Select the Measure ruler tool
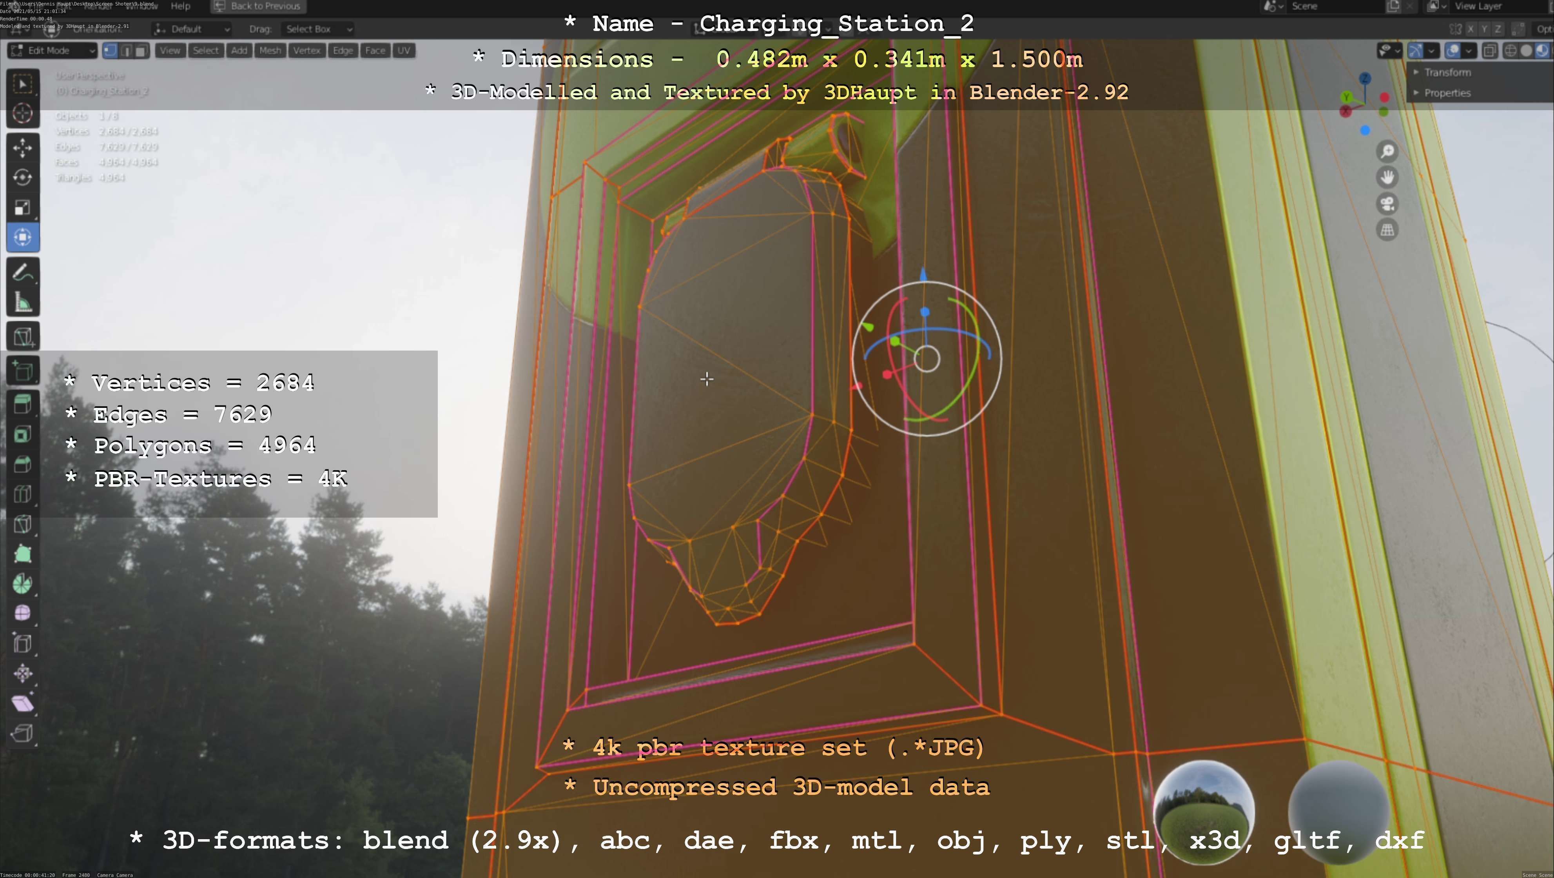 click(23, 302)
